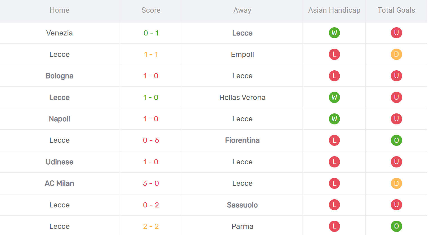Open the Hellas Verona team link

(x=242, y=97)
